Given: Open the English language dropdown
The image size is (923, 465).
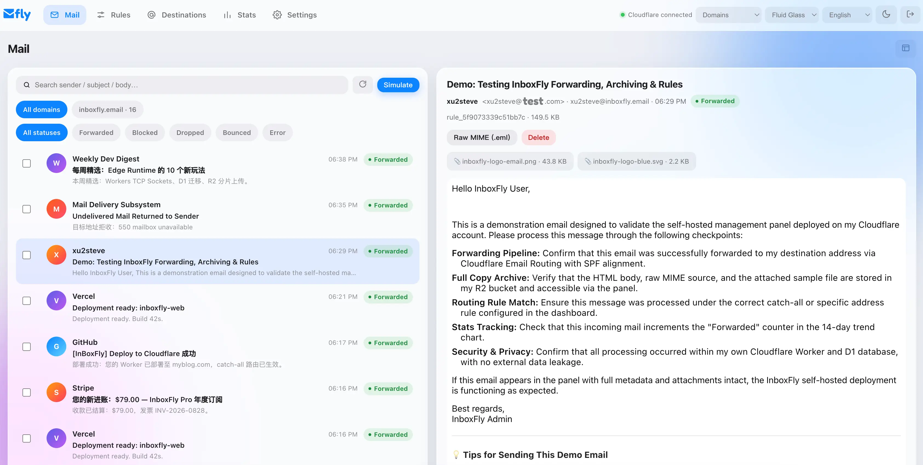Looking at the screenshot, I should 847,15.
